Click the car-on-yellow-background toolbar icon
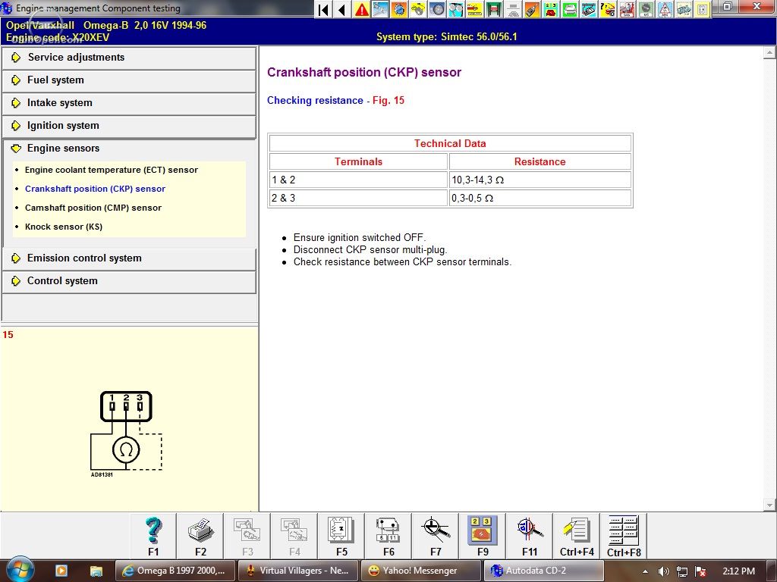 coord(474,9)
